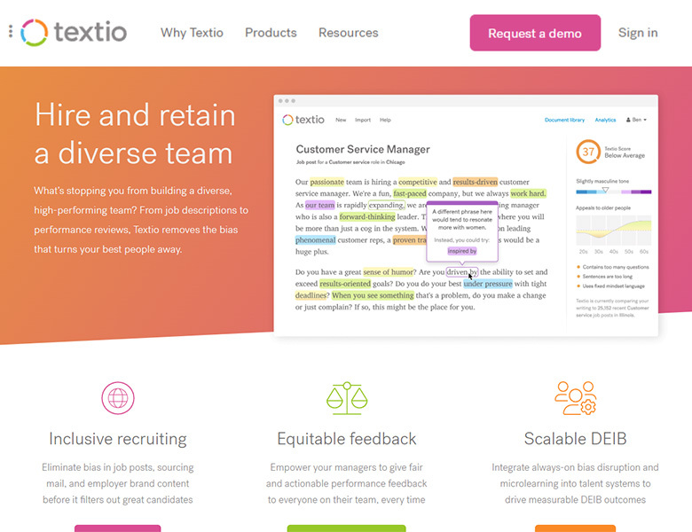Click the highlighted phrase 'results-oriented'
692x532 pixels.
click(345, 284)
